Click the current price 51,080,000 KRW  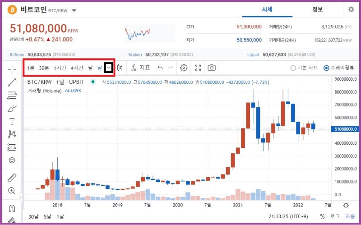(x=44, y=29)
